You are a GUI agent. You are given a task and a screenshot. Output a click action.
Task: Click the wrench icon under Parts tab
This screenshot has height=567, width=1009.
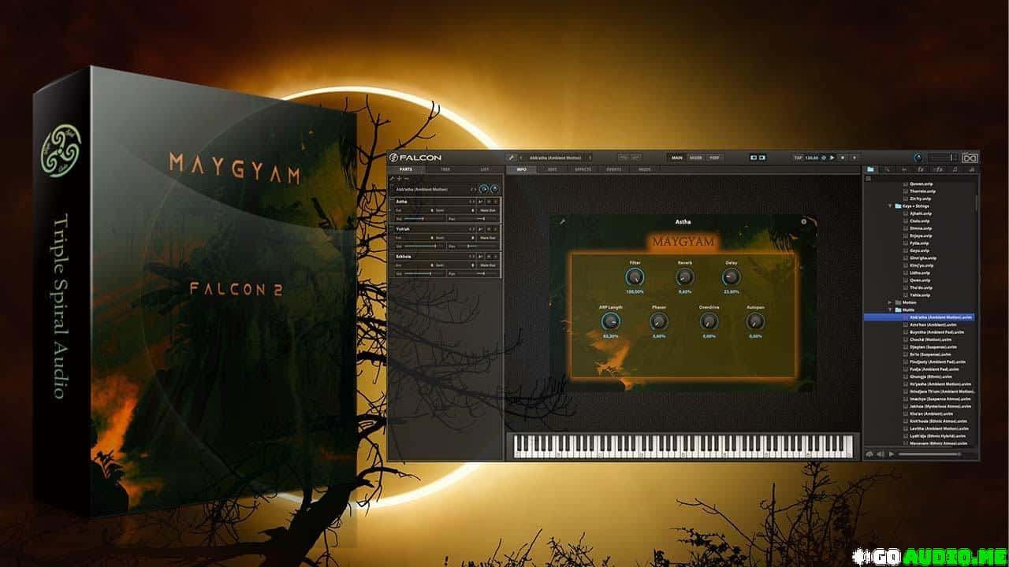(x=393, y=179)
